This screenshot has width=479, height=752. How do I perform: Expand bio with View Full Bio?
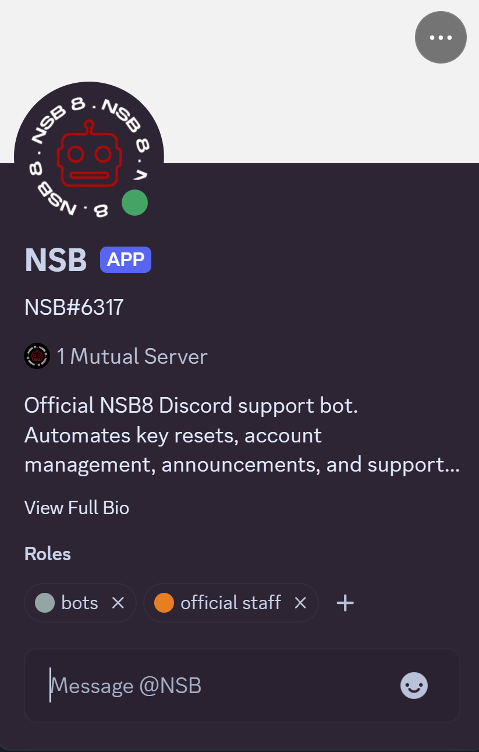(77, 508)
